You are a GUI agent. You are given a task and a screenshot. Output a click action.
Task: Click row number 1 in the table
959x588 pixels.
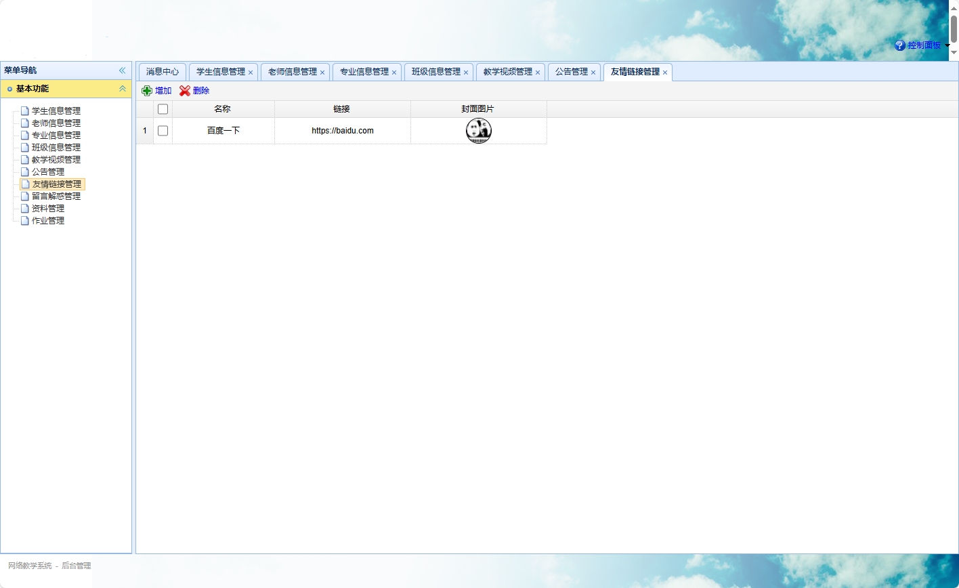(144, 131)
